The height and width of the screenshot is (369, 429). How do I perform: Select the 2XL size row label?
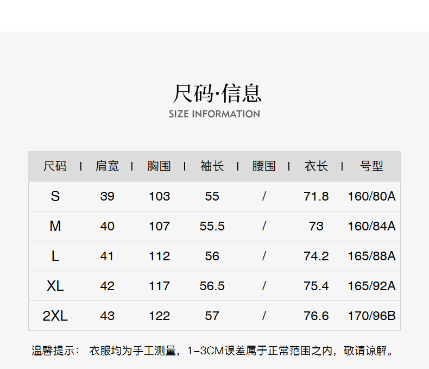pos(55,316)
